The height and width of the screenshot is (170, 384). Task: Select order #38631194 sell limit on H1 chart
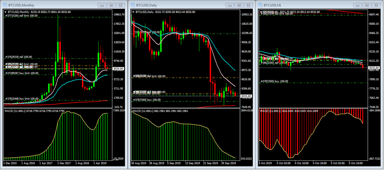277,14
